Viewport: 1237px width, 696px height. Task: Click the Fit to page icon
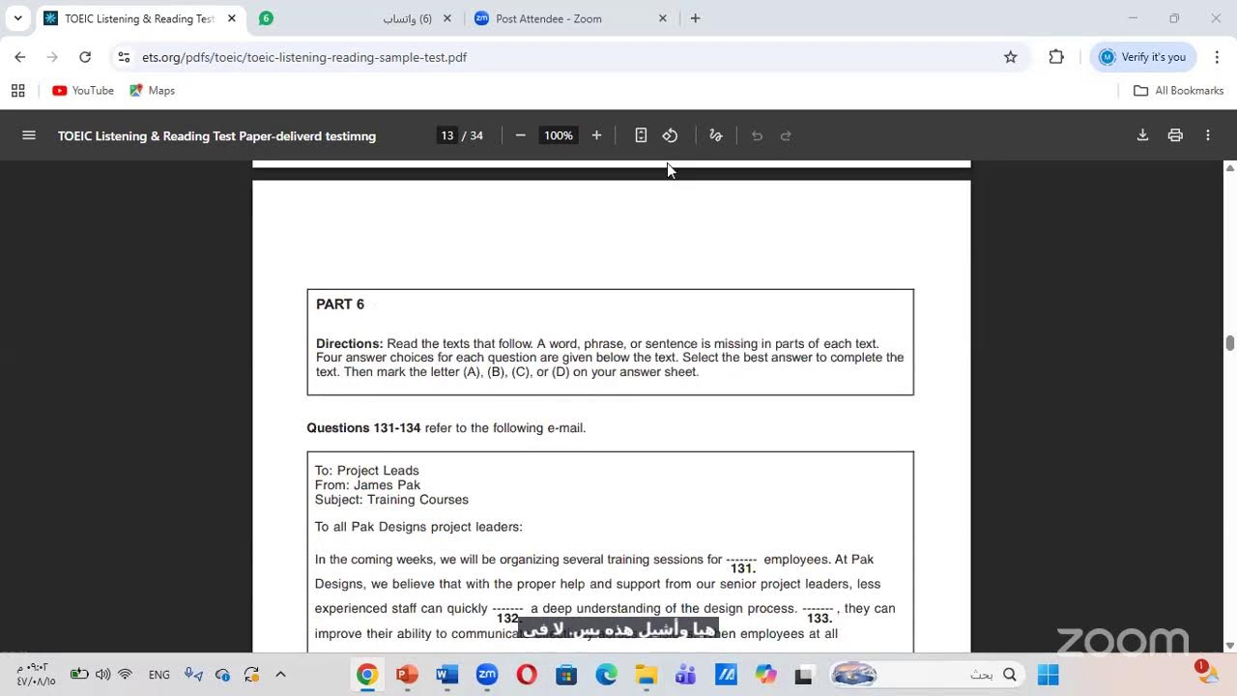[641, 135]
